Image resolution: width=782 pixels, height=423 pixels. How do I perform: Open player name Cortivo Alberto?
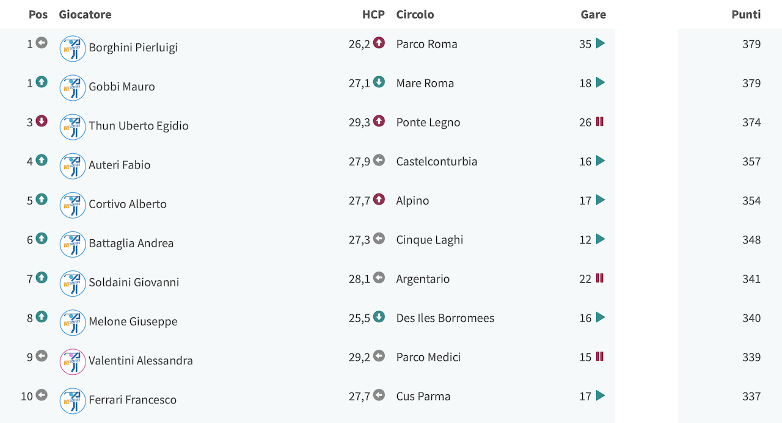click(128, 204)
